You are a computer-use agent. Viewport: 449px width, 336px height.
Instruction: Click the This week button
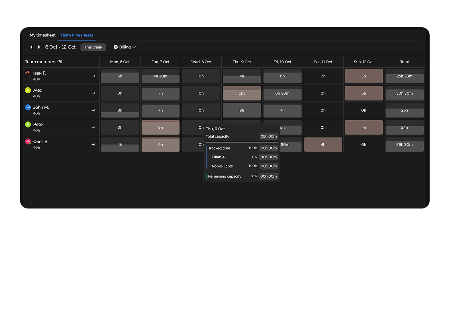pos(93,47)
